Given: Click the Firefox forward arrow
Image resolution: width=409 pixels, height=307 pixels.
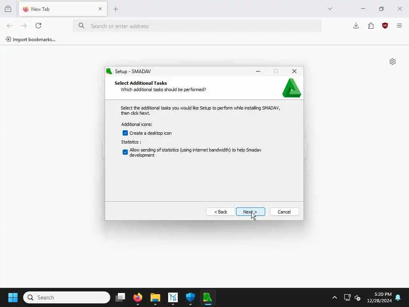Looking at the screenshot, I should [24, 26].
